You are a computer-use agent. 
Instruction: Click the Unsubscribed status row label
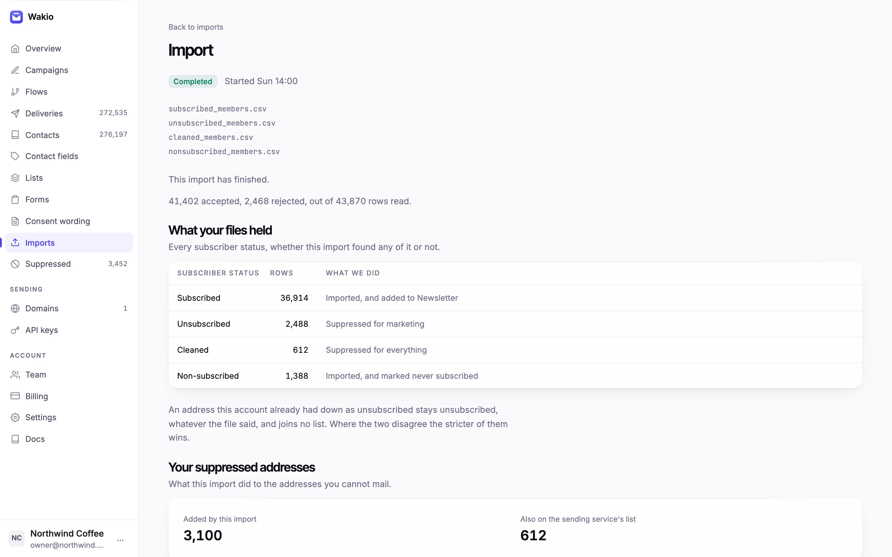pyautogui.click(x=204, y=324)
